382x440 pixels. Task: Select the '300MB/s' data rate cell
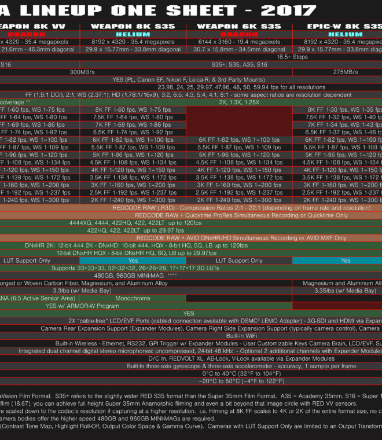[146, 72]
